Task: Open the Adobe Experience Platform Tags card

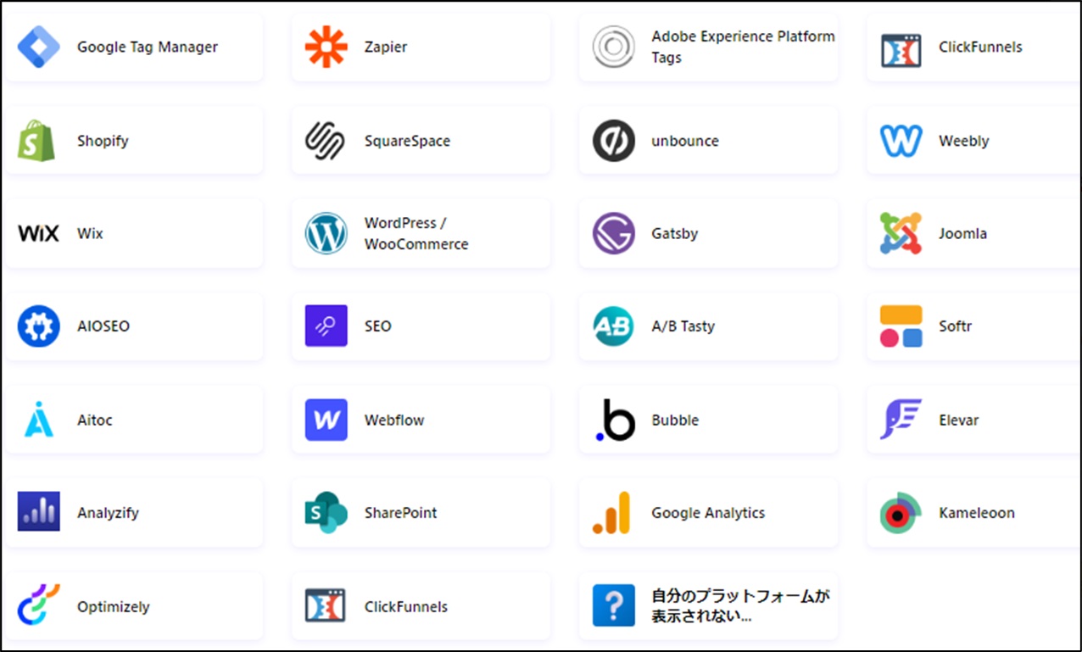Action: click(x=708, y=47)
